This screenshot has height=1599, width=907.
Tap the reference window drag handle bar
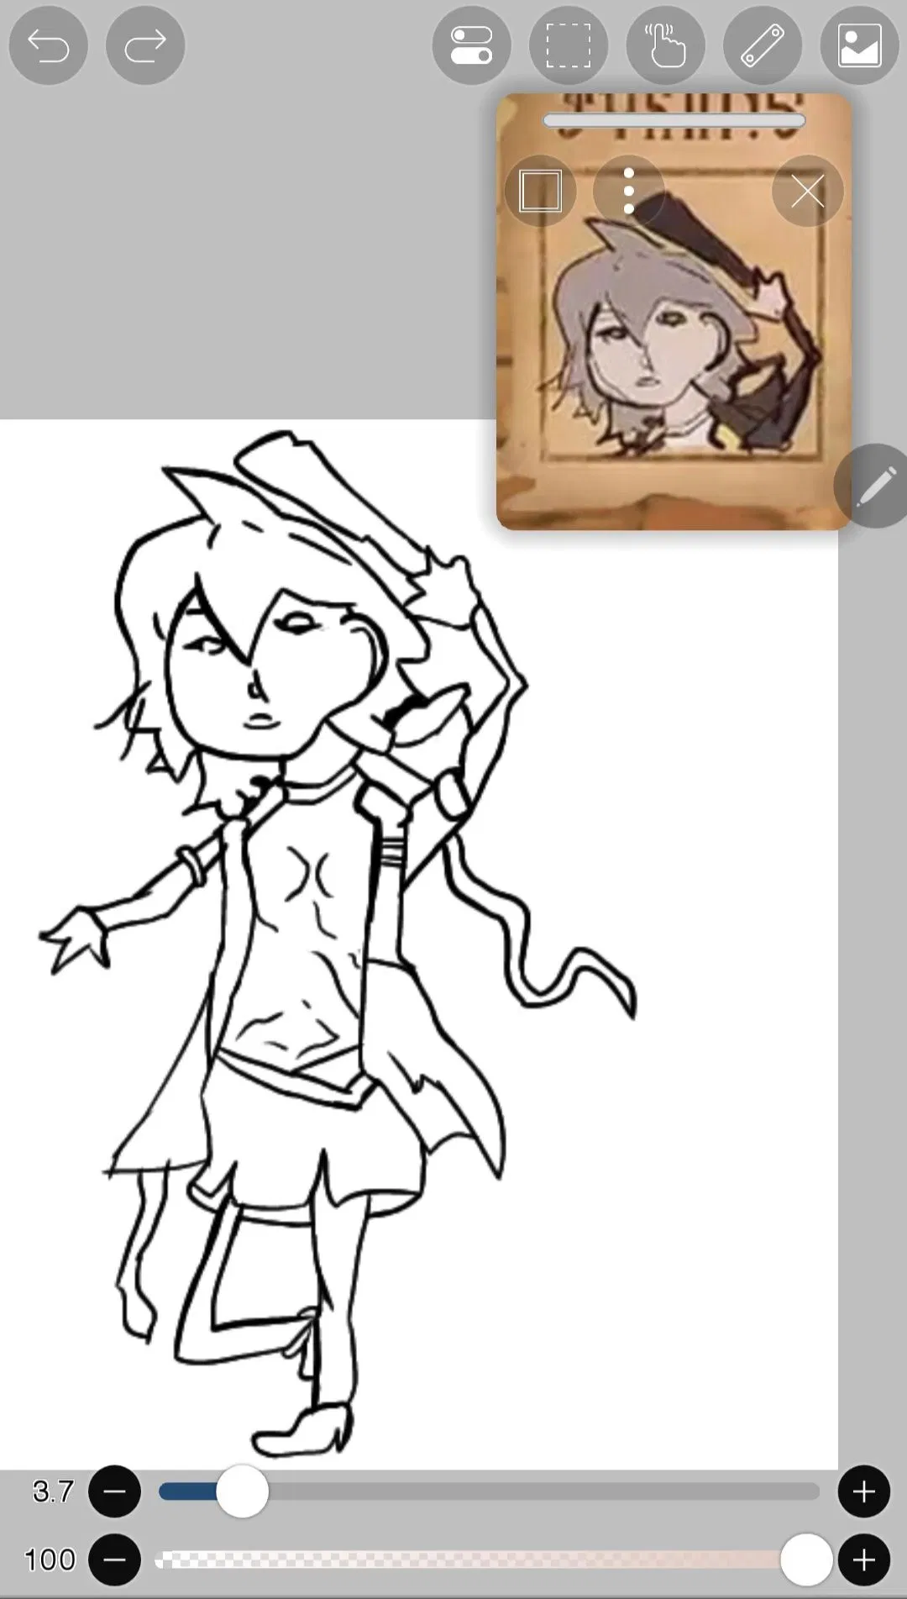tap(674, 121)
